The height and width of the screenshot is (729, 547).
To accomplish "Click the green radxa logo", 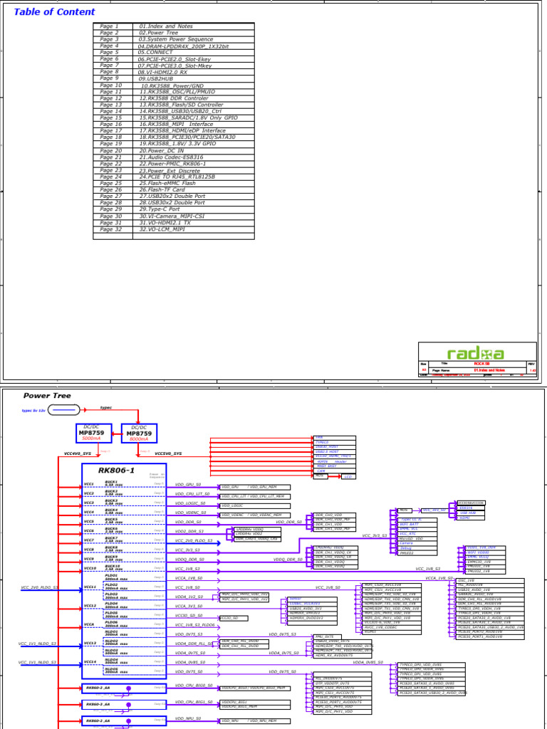I will point(475,354).
